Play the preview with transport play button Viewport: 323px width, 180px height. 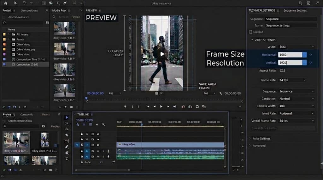161,107
